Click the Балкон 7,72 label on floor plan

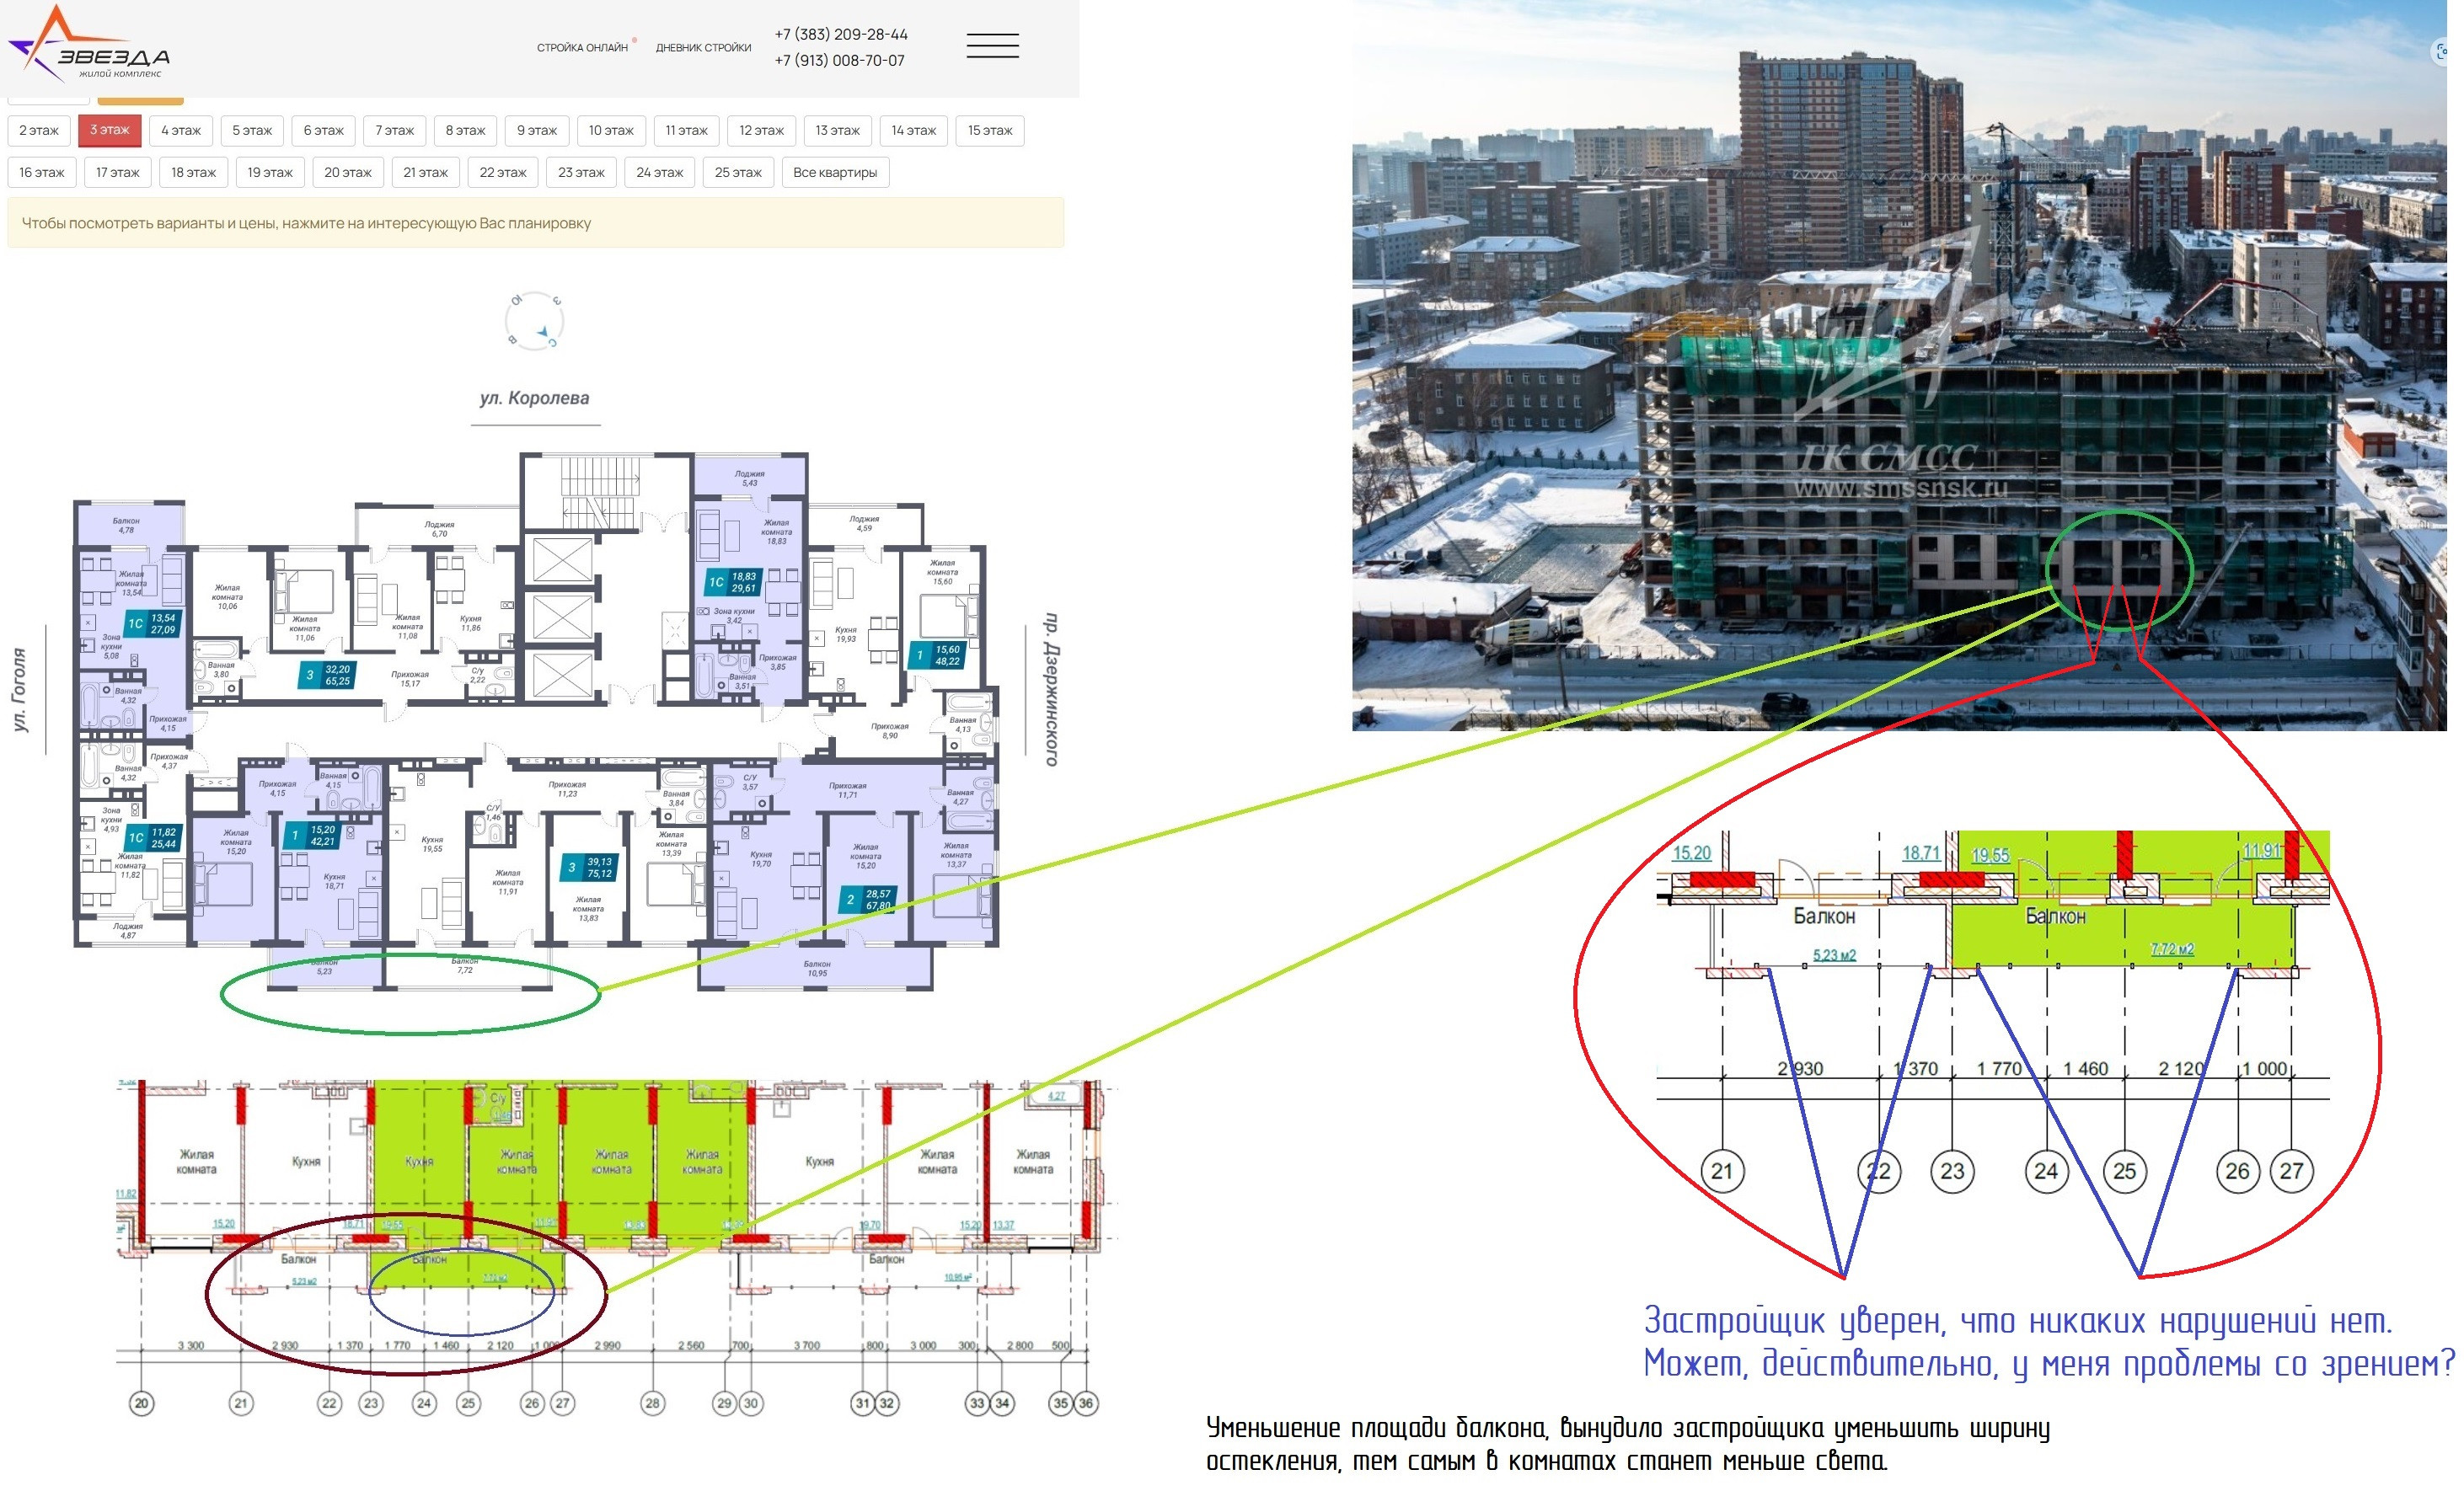[465, 965]
